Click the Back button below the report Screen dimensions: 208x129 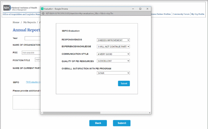click(x=98, y=123)
